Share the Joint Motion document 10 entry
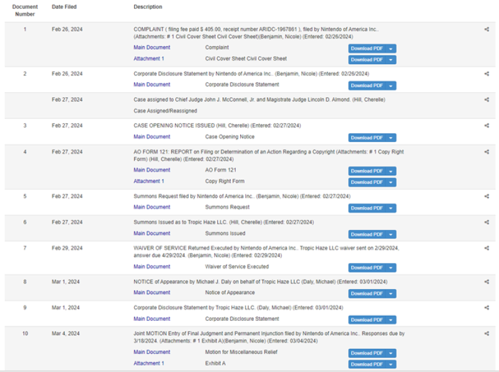The height and width of the screenshot is (372, 499). coord(487,333)
